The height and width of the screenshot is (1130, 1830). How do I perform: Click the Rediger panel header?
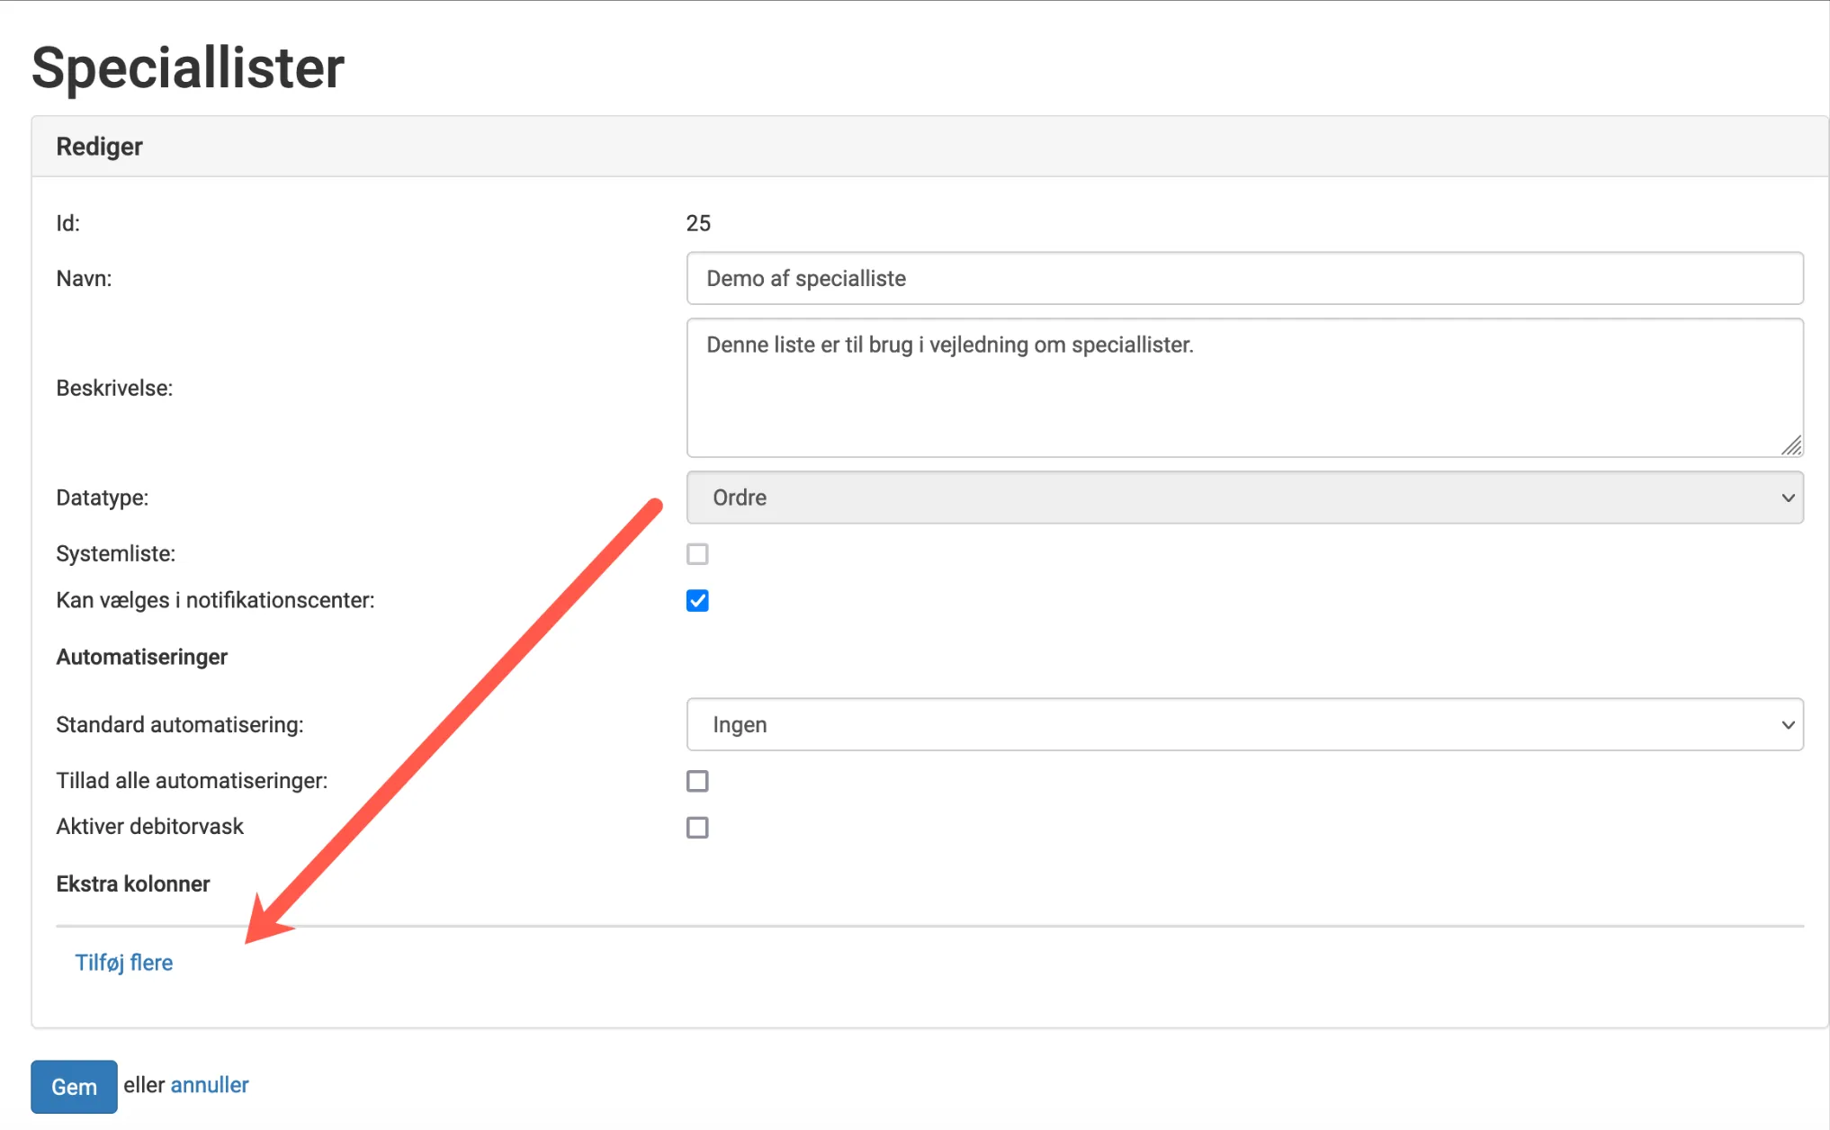tap(100, 147)
